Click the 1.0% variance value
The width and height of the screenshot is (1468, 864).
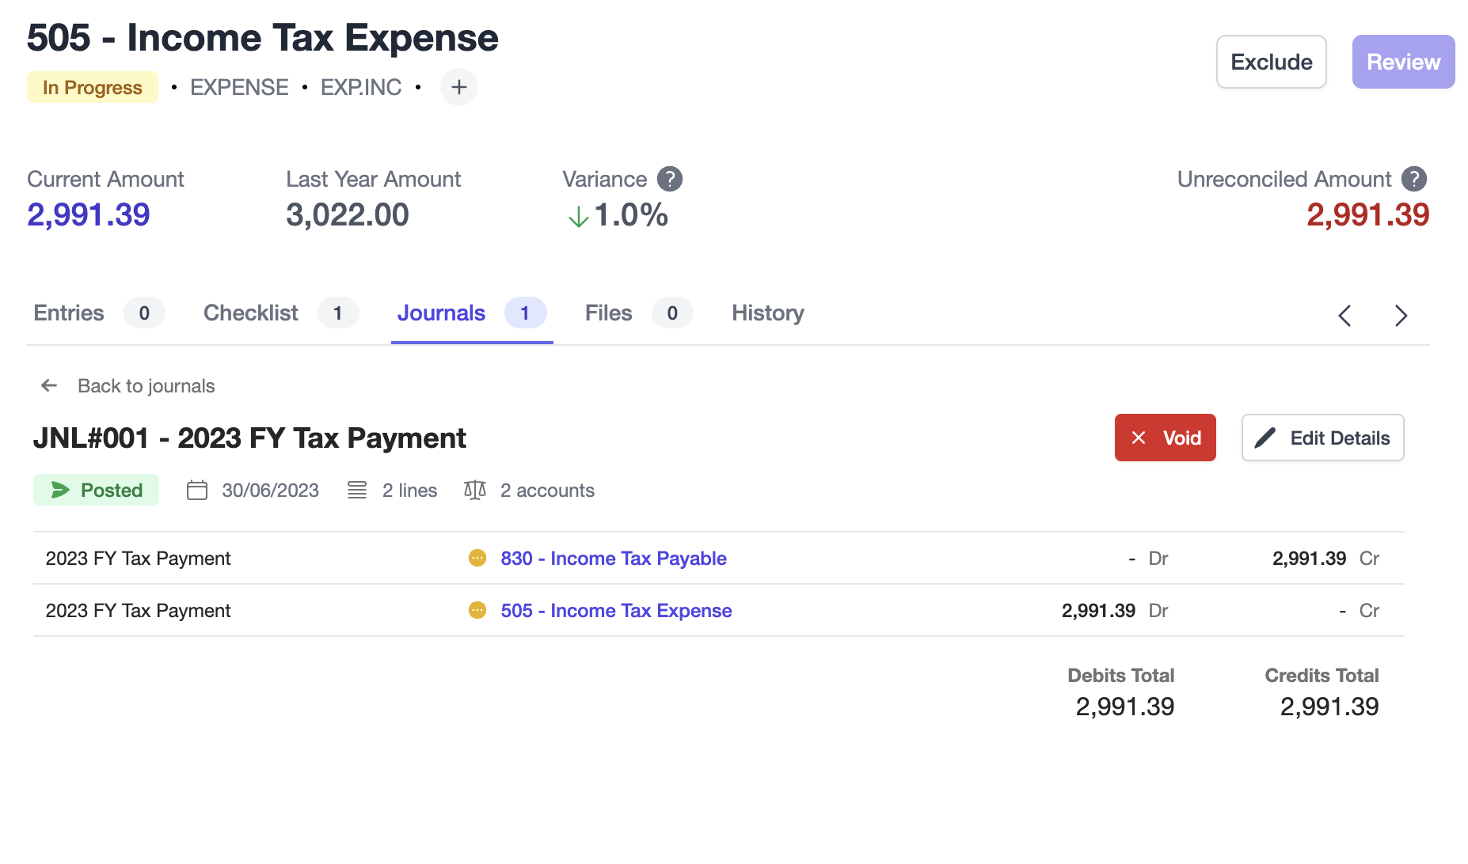[x=631, y=214]
